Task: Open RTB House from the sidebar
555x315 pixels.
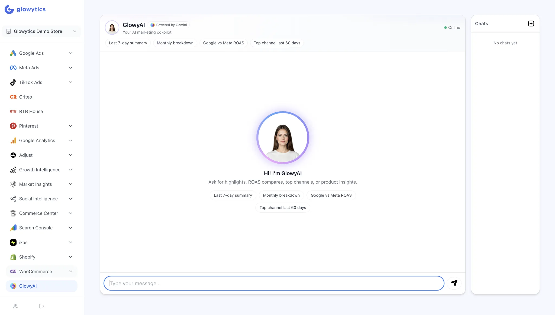Action: click(41, 111)
